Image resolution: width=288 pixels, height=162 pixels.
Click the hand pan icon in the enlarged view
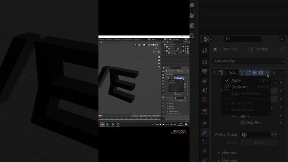[192, 15]
